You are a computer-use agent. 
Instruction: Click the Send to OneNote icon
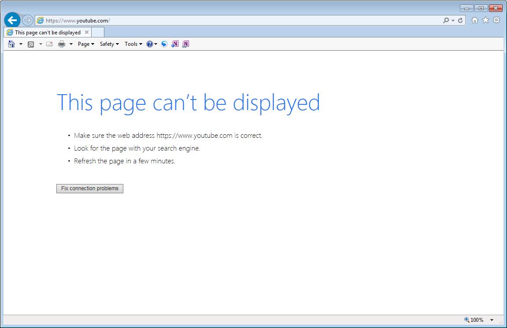pos(175,44)
